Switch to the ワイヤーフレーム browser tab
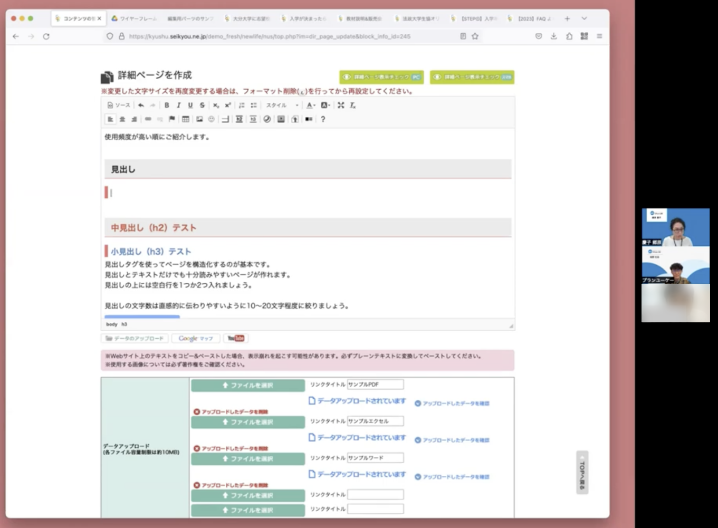 [x=134, y=18]
